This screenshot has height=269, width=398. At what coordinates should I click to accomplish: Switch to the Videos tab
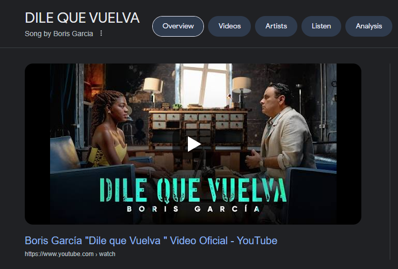230,26
